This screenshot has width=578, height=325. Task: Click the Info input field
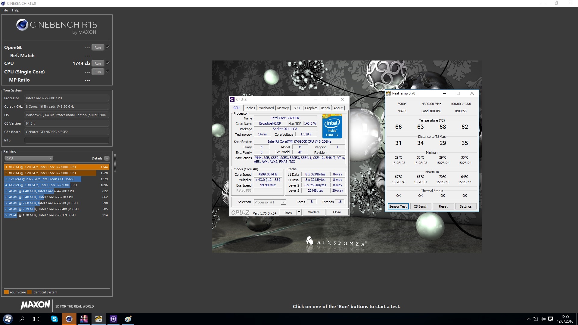point(67,140)
